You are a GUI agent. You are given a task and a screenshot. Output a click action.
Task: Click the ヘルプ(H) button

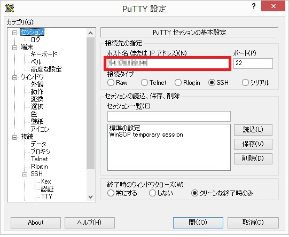[90, 223]
